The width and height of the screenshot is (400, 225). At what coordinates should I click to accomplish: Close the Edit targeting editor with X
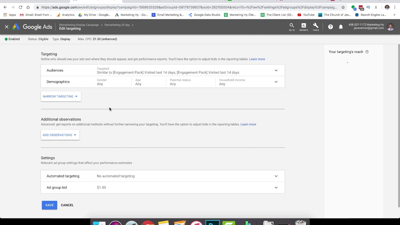point(7,27)
